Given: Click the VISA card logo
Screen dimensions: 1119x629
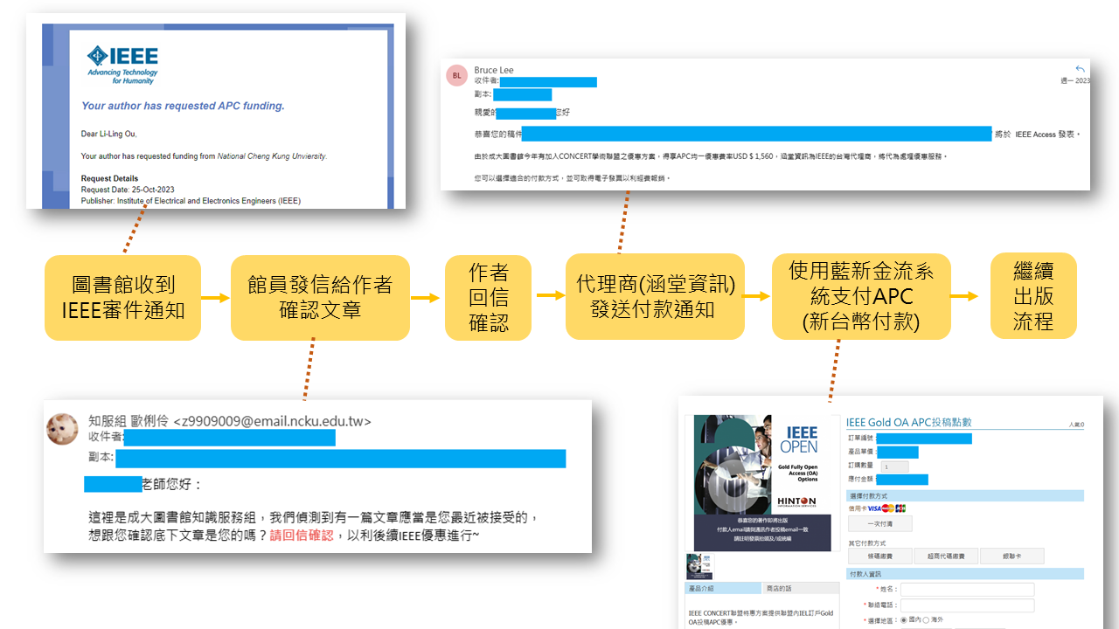Looking at the screenshot, I should click(x=873, y=508).
